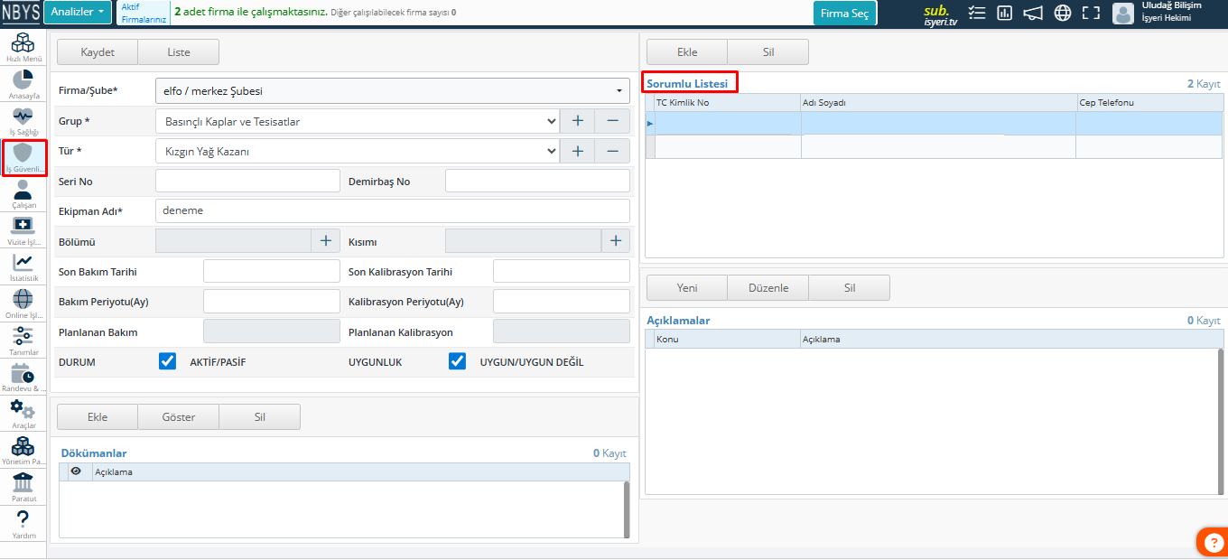Open the Analizler dropdown menu

point(78,13)
